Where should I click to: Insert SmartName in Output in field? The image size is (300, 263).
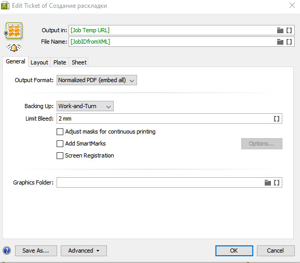[x=289, y=30]
